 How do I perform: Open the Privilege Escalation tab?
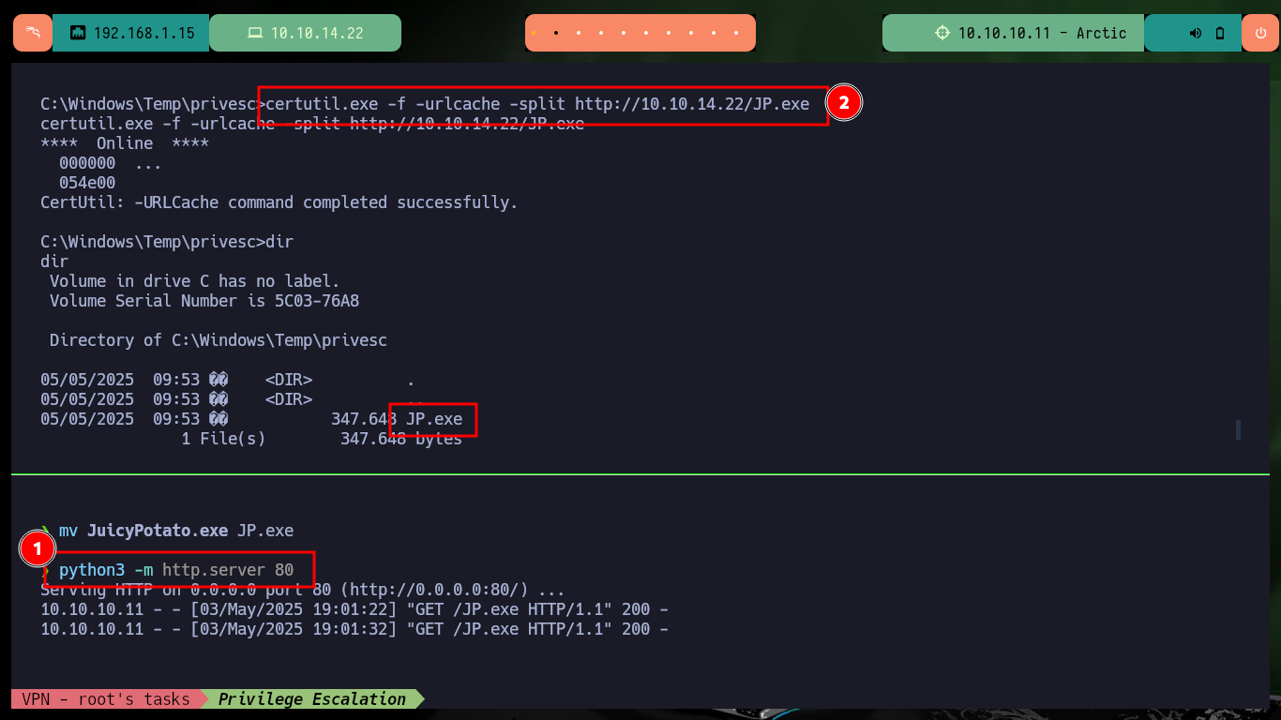(x=312, y=698)
